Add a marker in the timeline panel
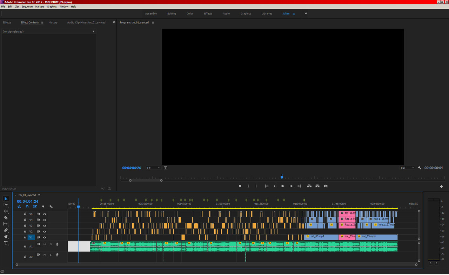449x275 pixels. tap(43, 207)
